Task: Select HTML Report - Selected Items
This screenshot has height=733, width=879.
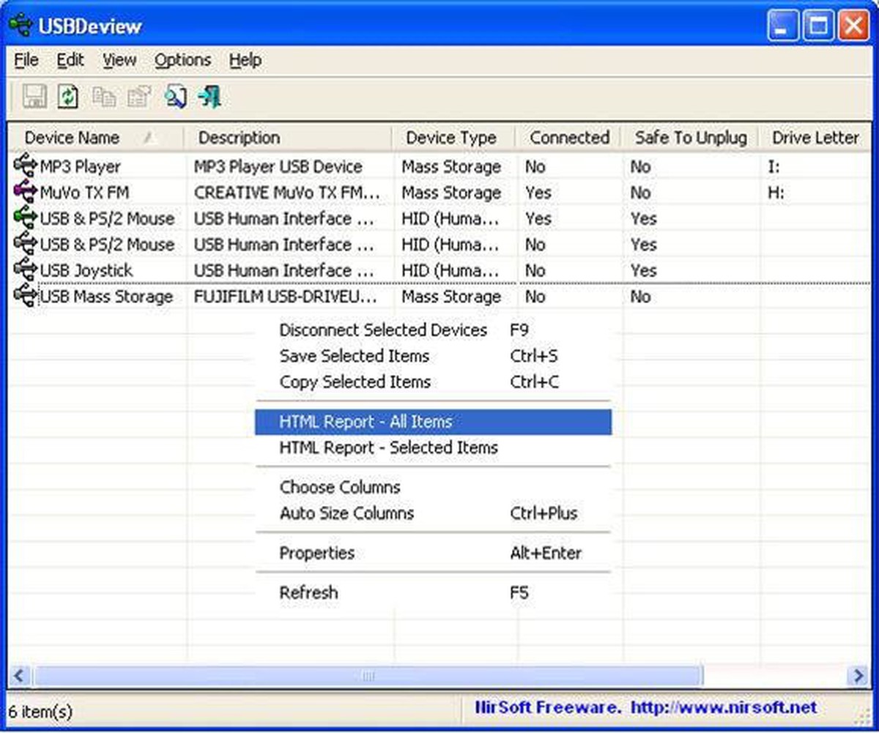Action: (388, 447)
